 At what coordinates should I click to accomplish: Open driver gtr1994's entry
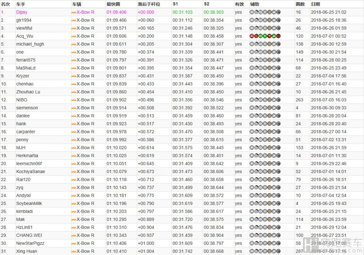tap(24, 20)
